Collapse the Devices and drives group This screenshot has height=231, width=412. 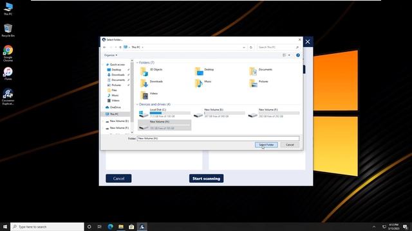click(x=137, y=104)
